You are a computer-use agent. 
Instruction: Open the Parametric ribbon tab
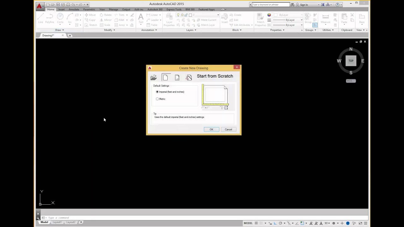tap(89, 9)
